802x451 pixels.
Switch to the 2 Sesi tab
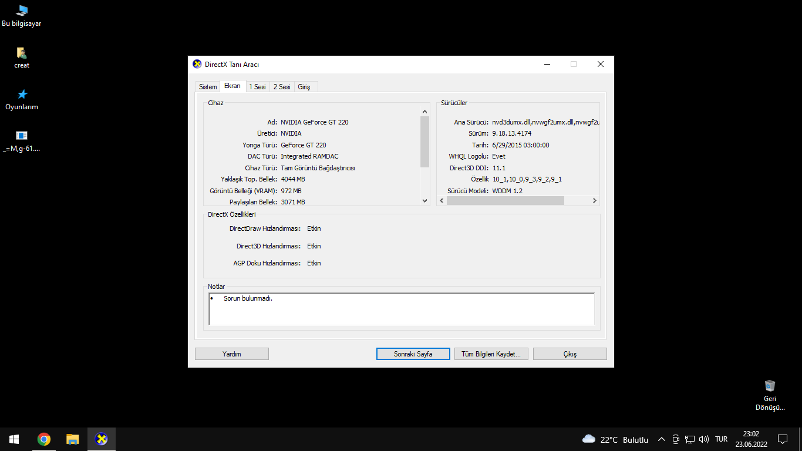point(282,87)
